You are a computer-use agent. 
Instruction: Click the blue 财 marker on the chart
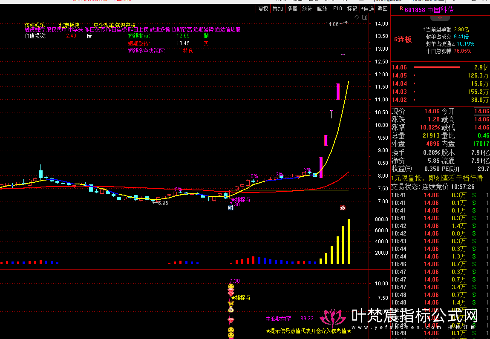[231, 208]
